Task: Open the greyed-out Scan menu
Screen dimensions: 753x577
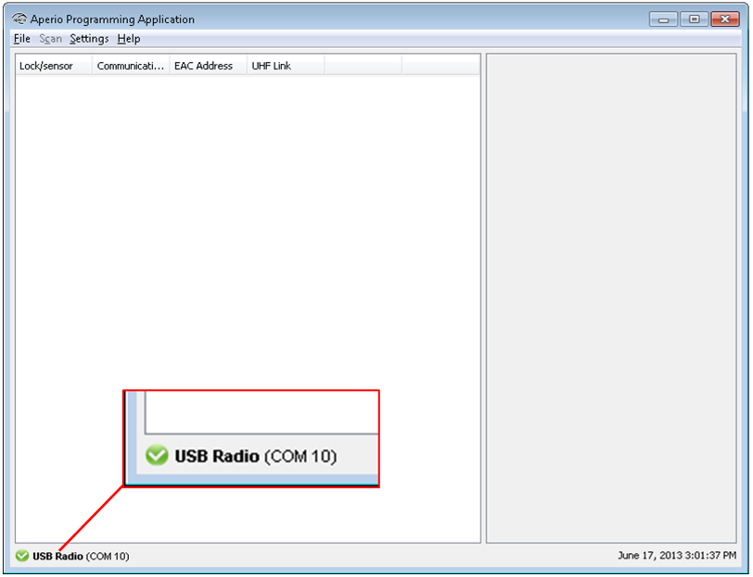Action: (x=50, y=39)
